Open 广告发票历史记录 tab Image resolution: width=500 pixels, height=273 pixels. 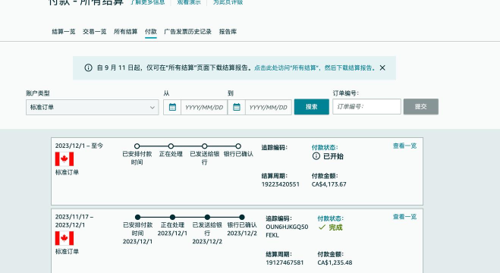[187, 32]
